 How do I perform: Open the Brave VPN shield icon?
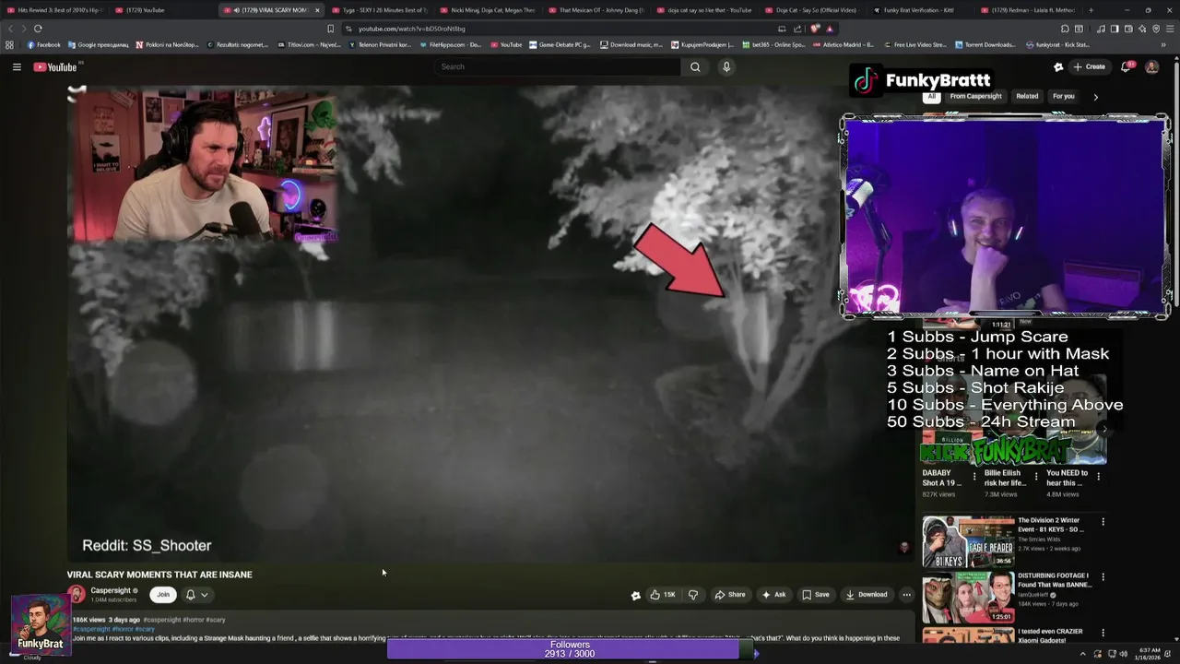click(x=1156, y=29)
